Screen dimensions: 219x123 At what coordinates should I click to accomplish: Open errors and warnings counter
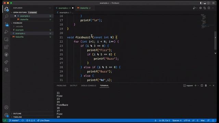pos(30,121)
